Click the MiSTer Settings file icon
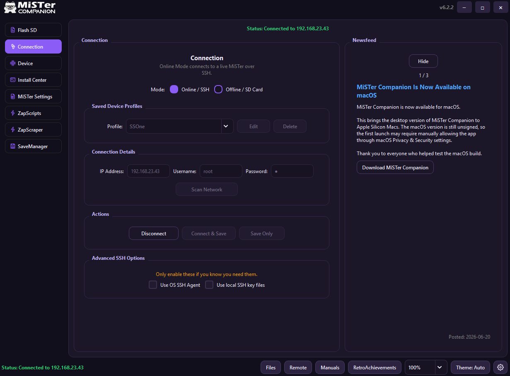Viewport: 510px width, 376px height. point(13,97)
